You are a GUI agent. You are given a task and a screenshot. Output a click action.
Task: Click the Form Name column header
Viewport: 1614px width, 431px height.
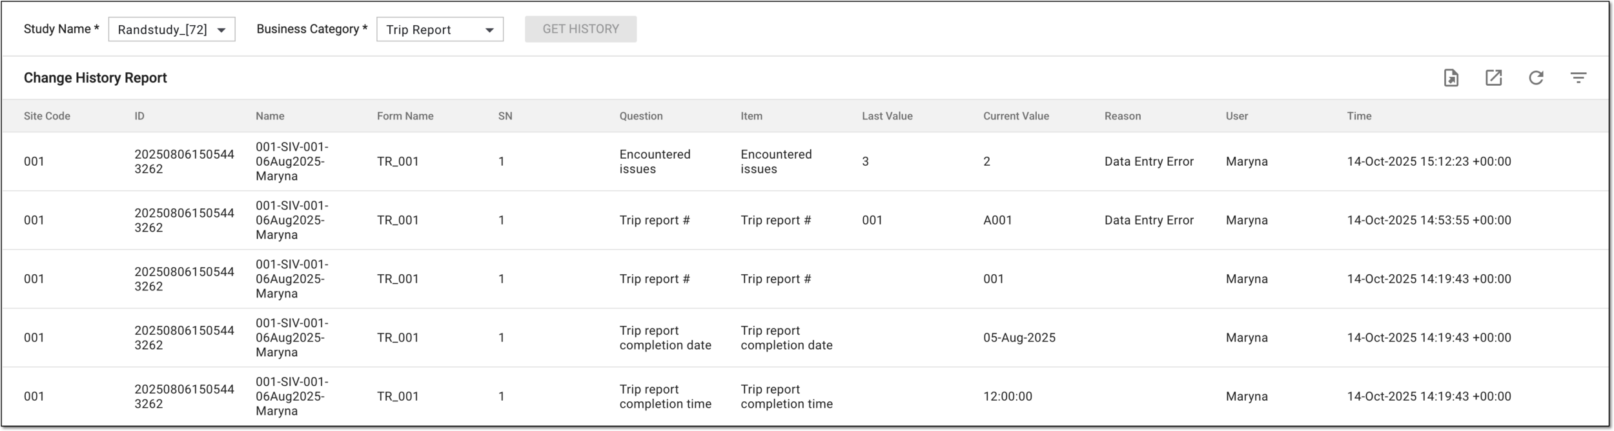pyautogui.click(x=405, y=116)
